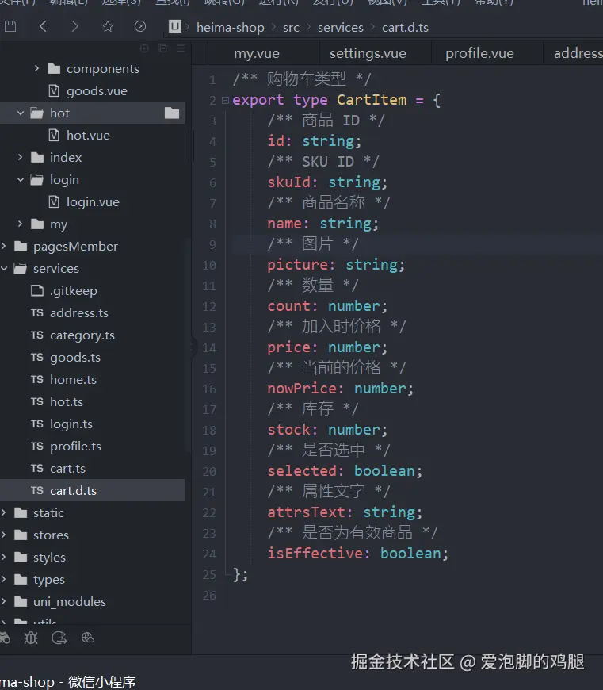Click the login.vue file icon
Image resolution: width=603 pixels, height=690 pixels.
(x=54, y=202)
